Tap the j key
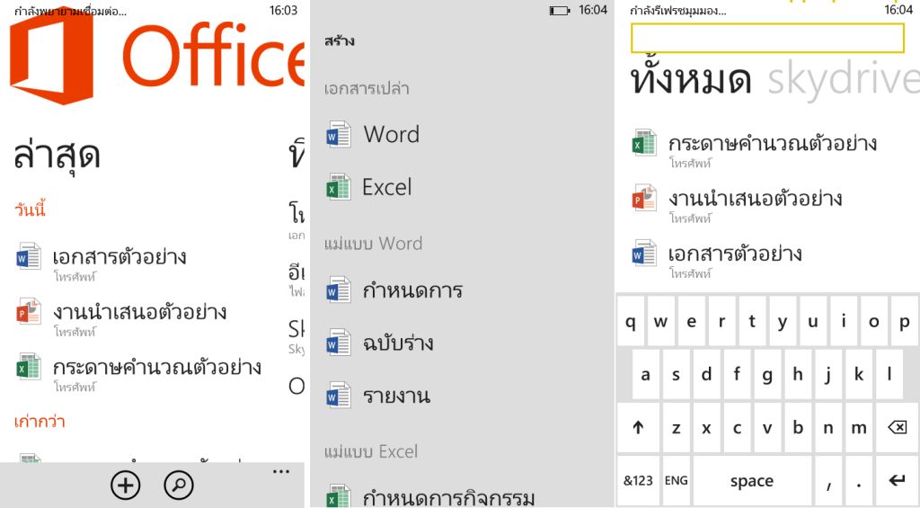 tap(828, 374)
